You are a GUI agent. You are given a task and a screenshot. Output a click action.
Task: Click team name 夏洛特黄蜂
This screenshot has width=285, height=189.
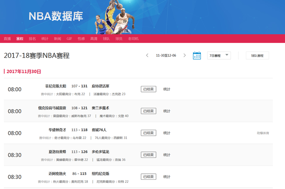click(x=57, y=152)
